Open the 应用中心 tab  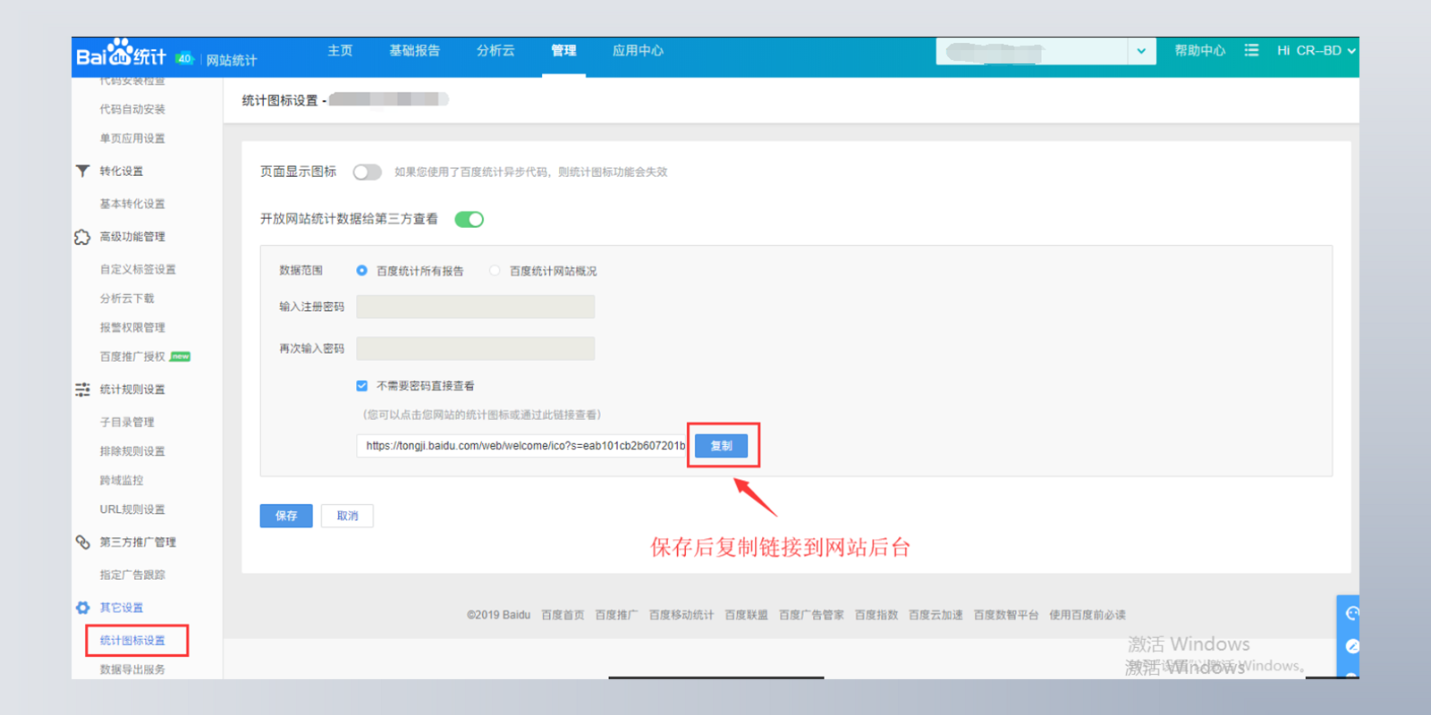(x=638, y=51)
